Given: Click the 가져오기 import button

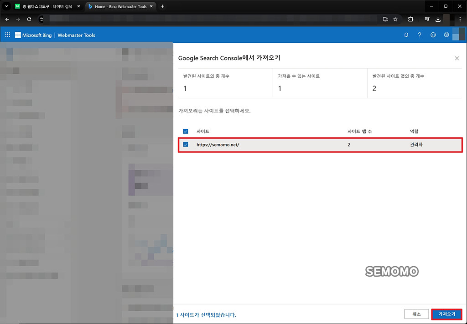Looking at the screenshot, I should 447,314.
